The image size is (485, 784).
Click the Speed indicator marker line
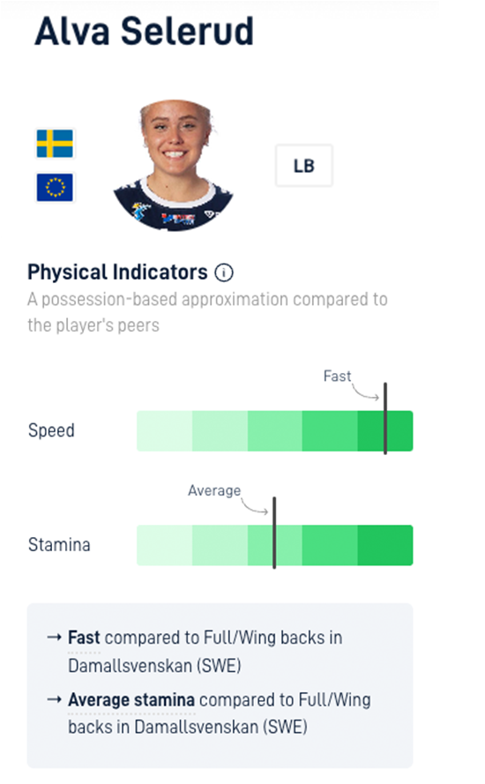(385, 419)
